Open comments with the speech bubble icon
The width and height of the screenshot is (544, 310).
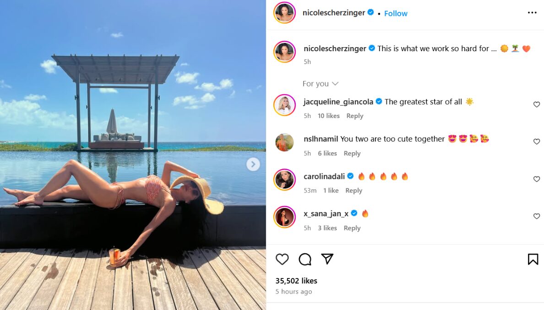tap(305, 259)
